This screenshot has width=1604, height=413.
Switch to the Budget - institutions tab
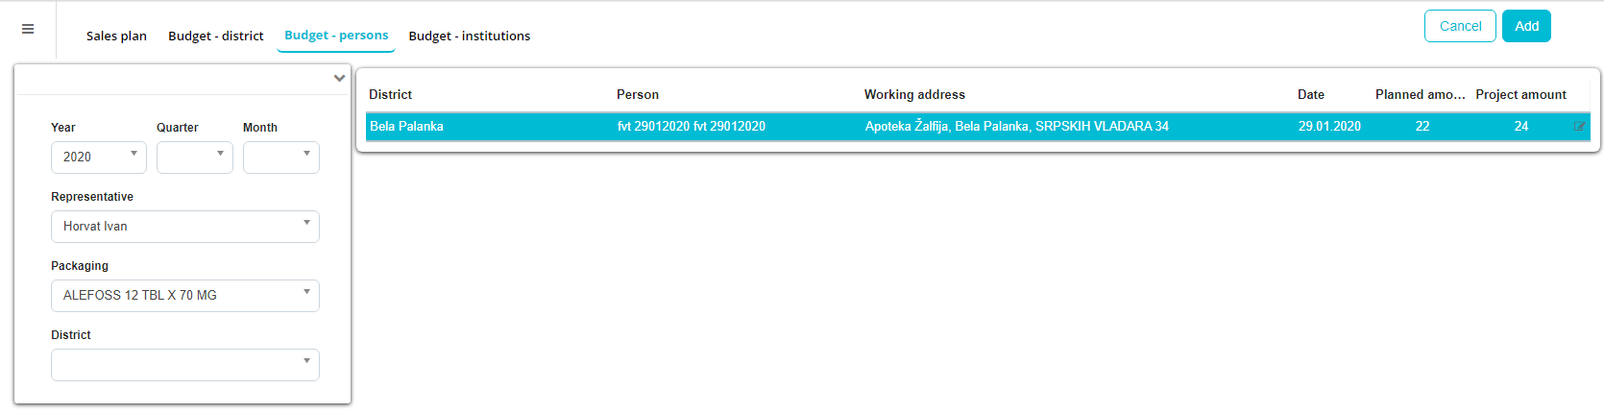(470, 36)
